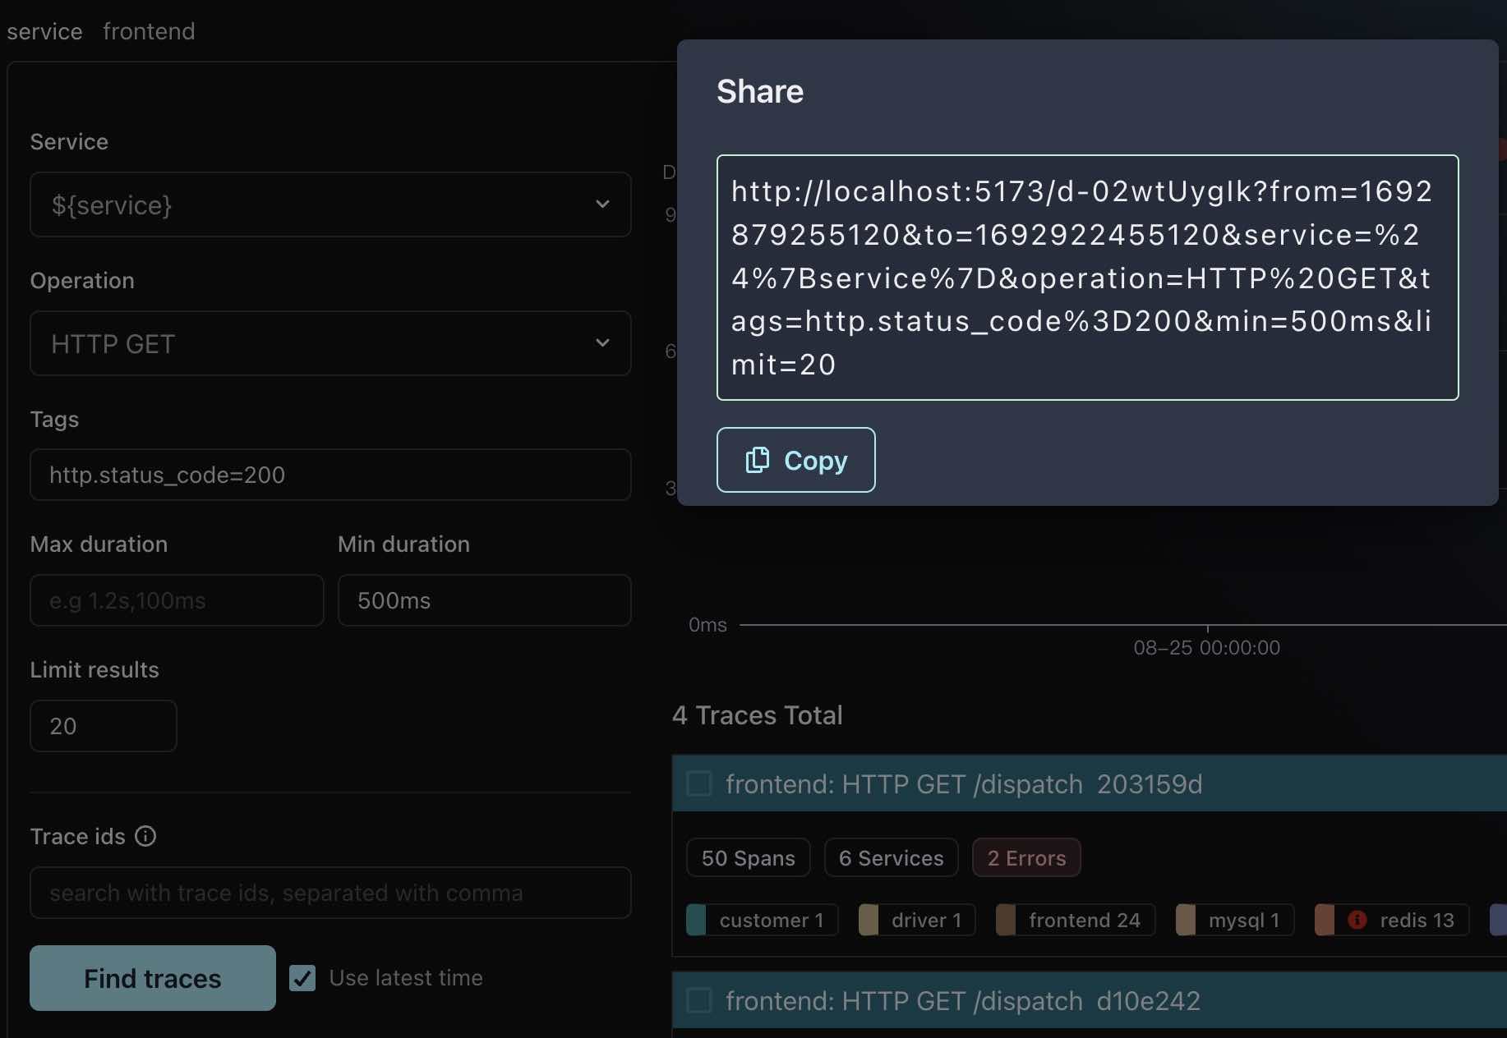Click the driver tag tan color swatch
1507x1038 pixels.
point(869,920)
